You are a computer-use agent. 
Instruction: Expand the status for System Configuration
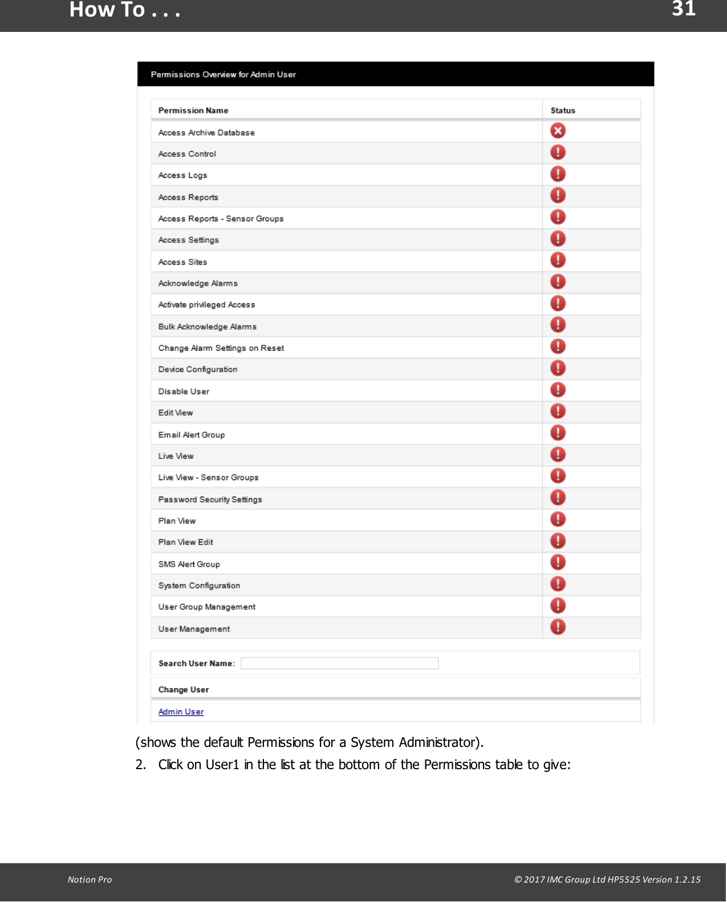click(x=558, y=584)
